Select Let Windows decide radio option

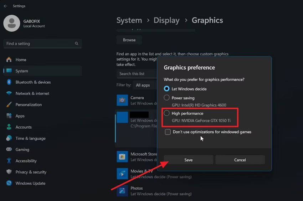pyautogui.click(x=166, y=89)
